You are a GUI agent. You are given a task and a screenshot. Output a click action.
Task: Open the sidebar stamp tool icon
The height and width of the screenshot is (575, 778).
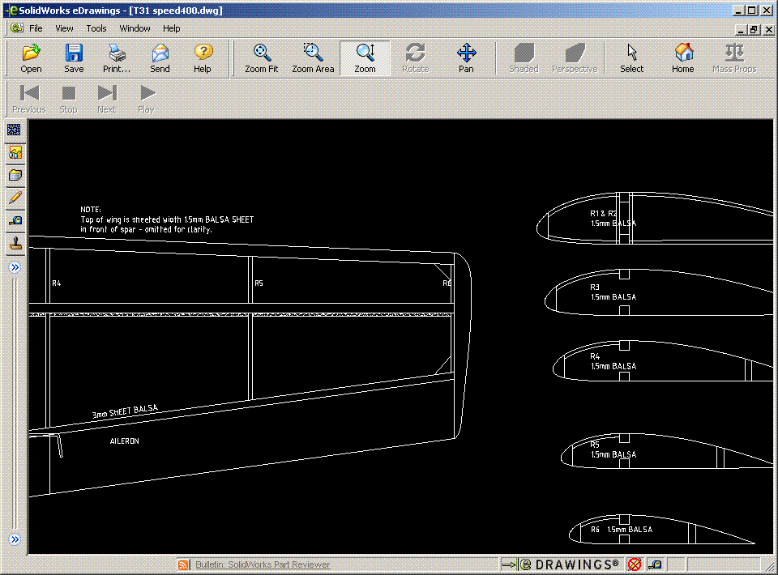[15, 244]
